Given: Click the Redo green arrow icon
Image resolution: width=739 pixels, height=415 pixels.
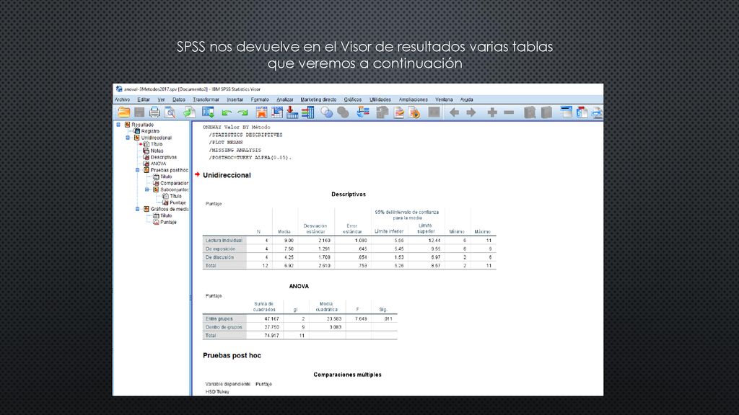Looking at the screenshot, I should point(242,112).
